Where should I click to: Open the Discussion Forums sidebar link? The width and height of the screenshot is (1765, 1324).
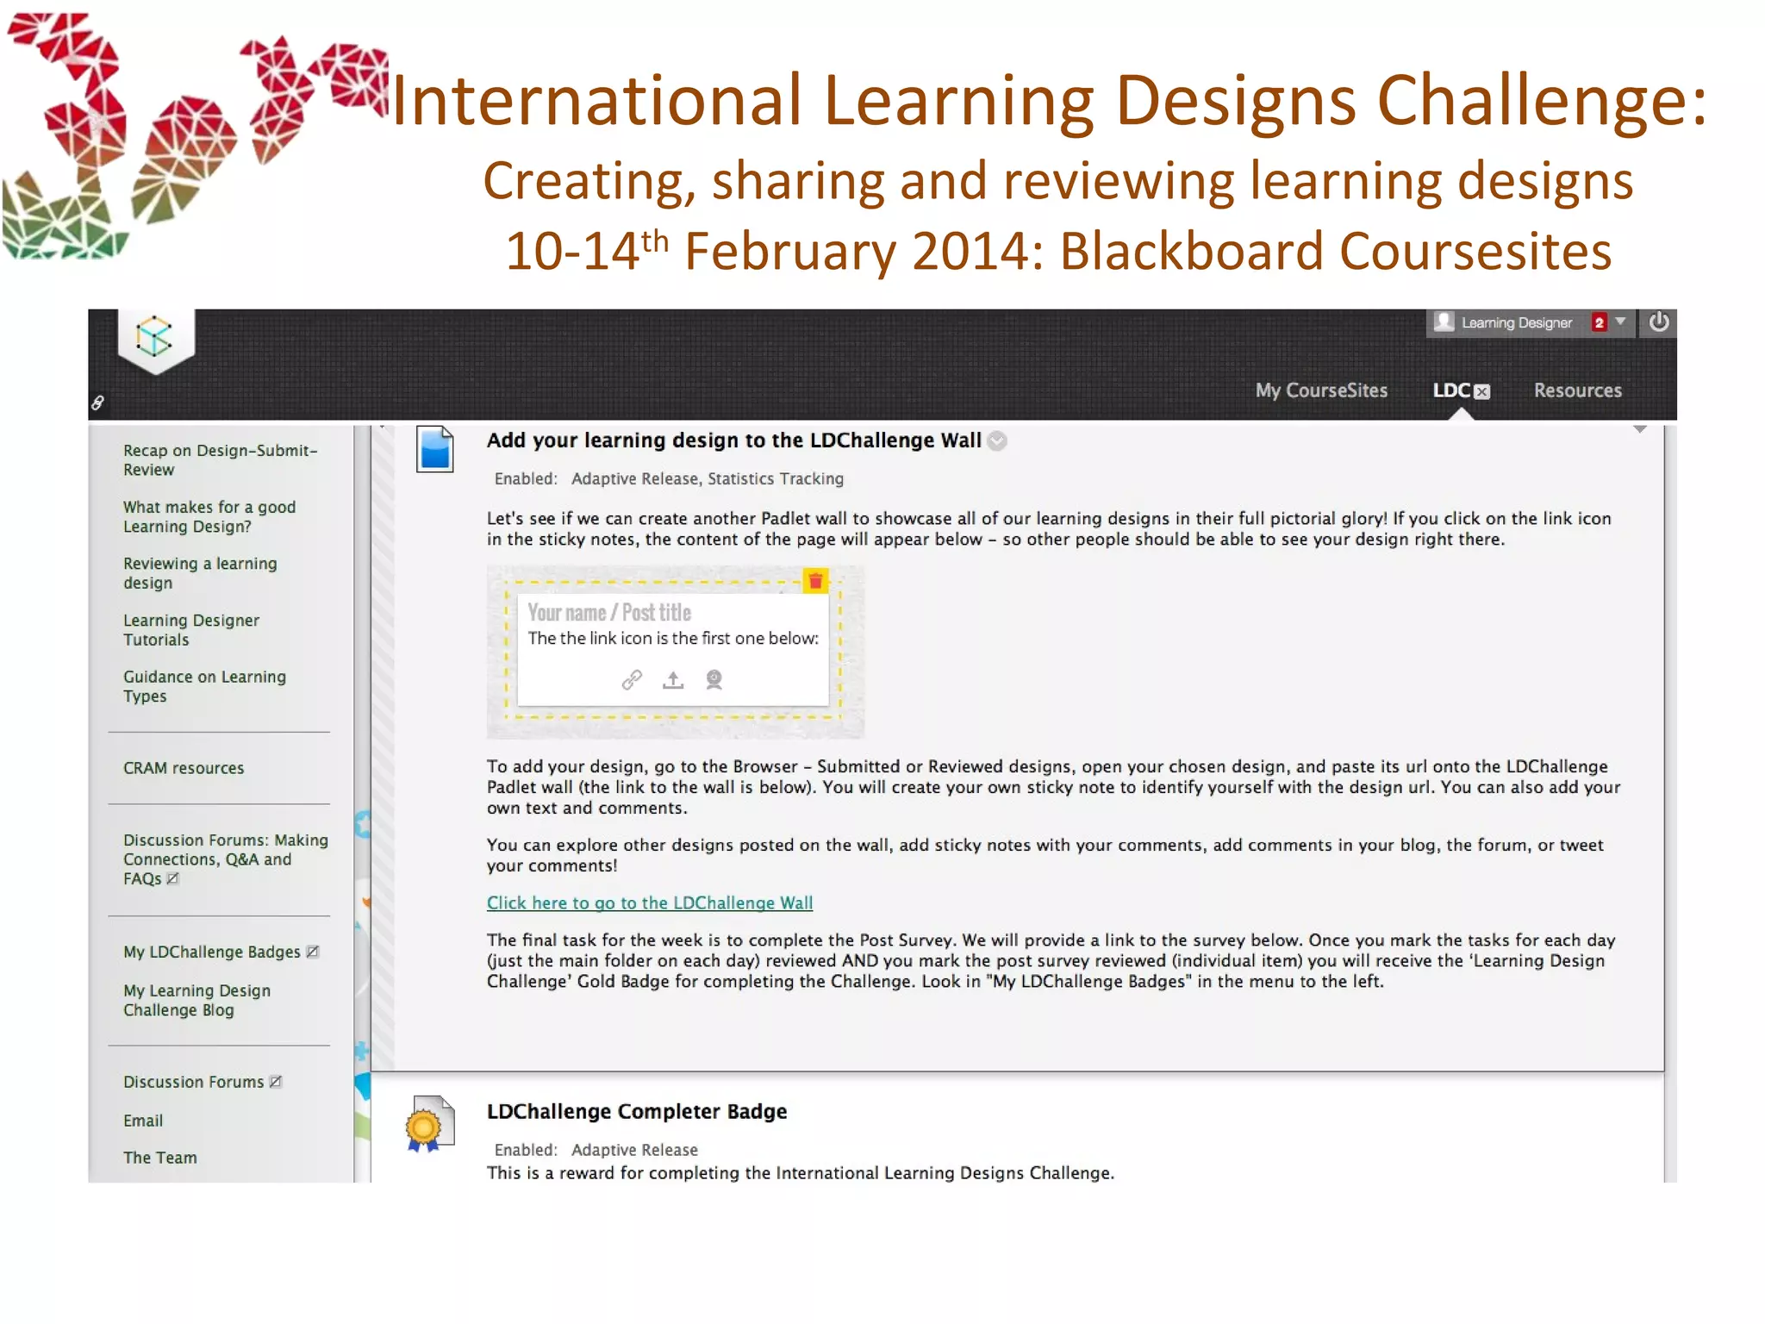193,1082
